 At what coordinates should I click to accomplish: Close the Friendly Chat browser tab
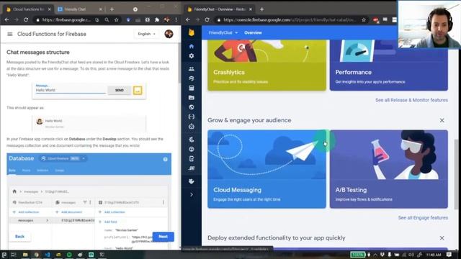coord(101,9)
